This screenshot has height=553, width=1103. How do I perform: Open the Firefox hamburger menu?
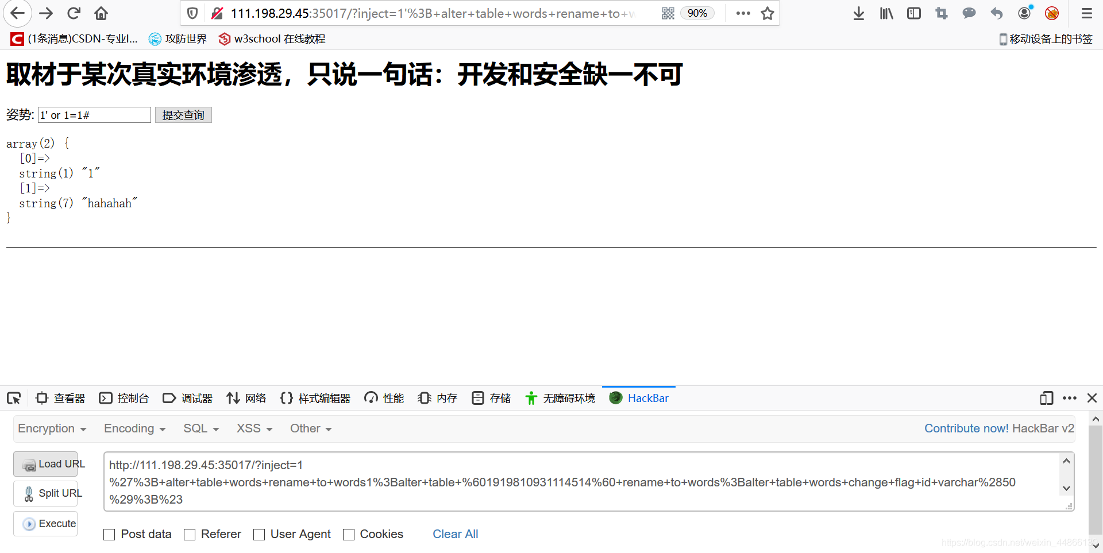click(1087, 13)
